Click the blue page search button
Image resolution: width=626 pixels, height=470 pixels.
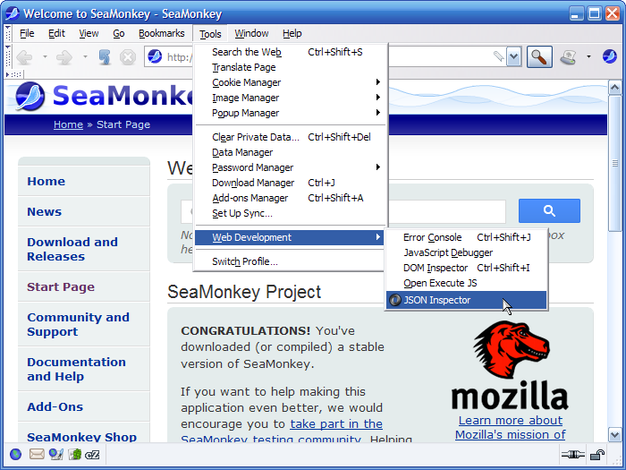(549, 210)
